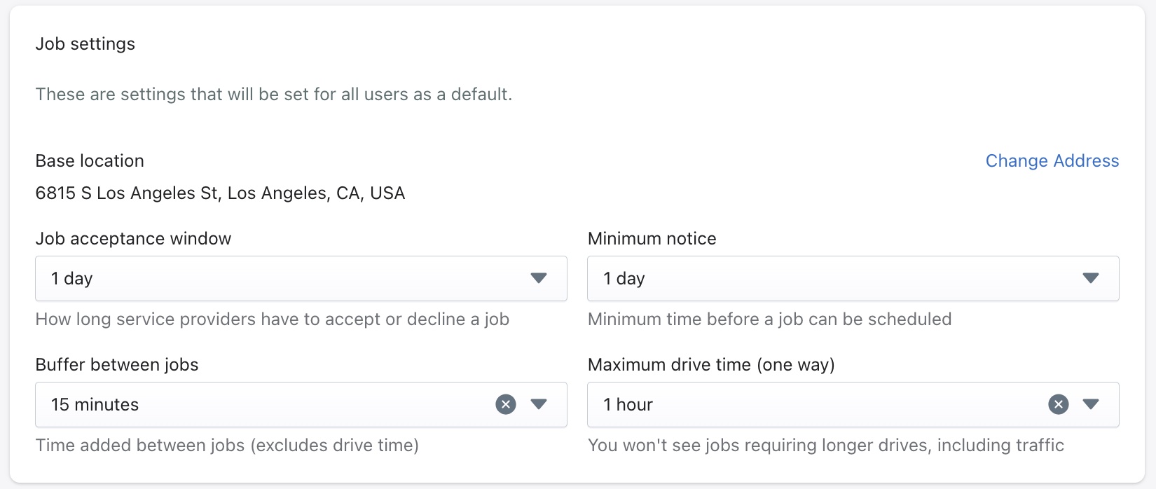Clear the Maximum drive time value
Viewport: 1156px width, 489px height.
coord(1058,404)
